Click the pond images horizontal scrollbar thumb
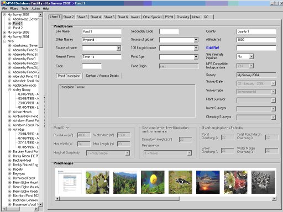This screenshot has width=283, height=212. coord(119,199)
